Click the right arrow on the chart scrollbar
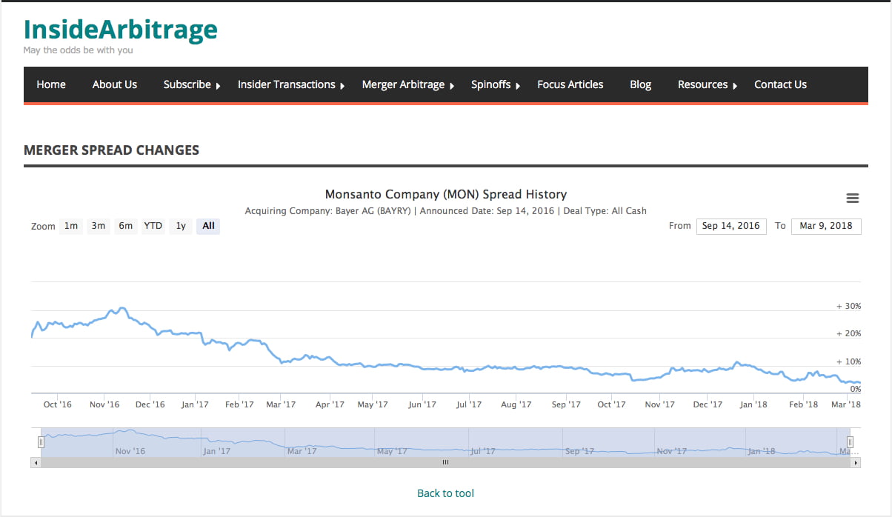This screenshot has width=892, height=517. 857,461
